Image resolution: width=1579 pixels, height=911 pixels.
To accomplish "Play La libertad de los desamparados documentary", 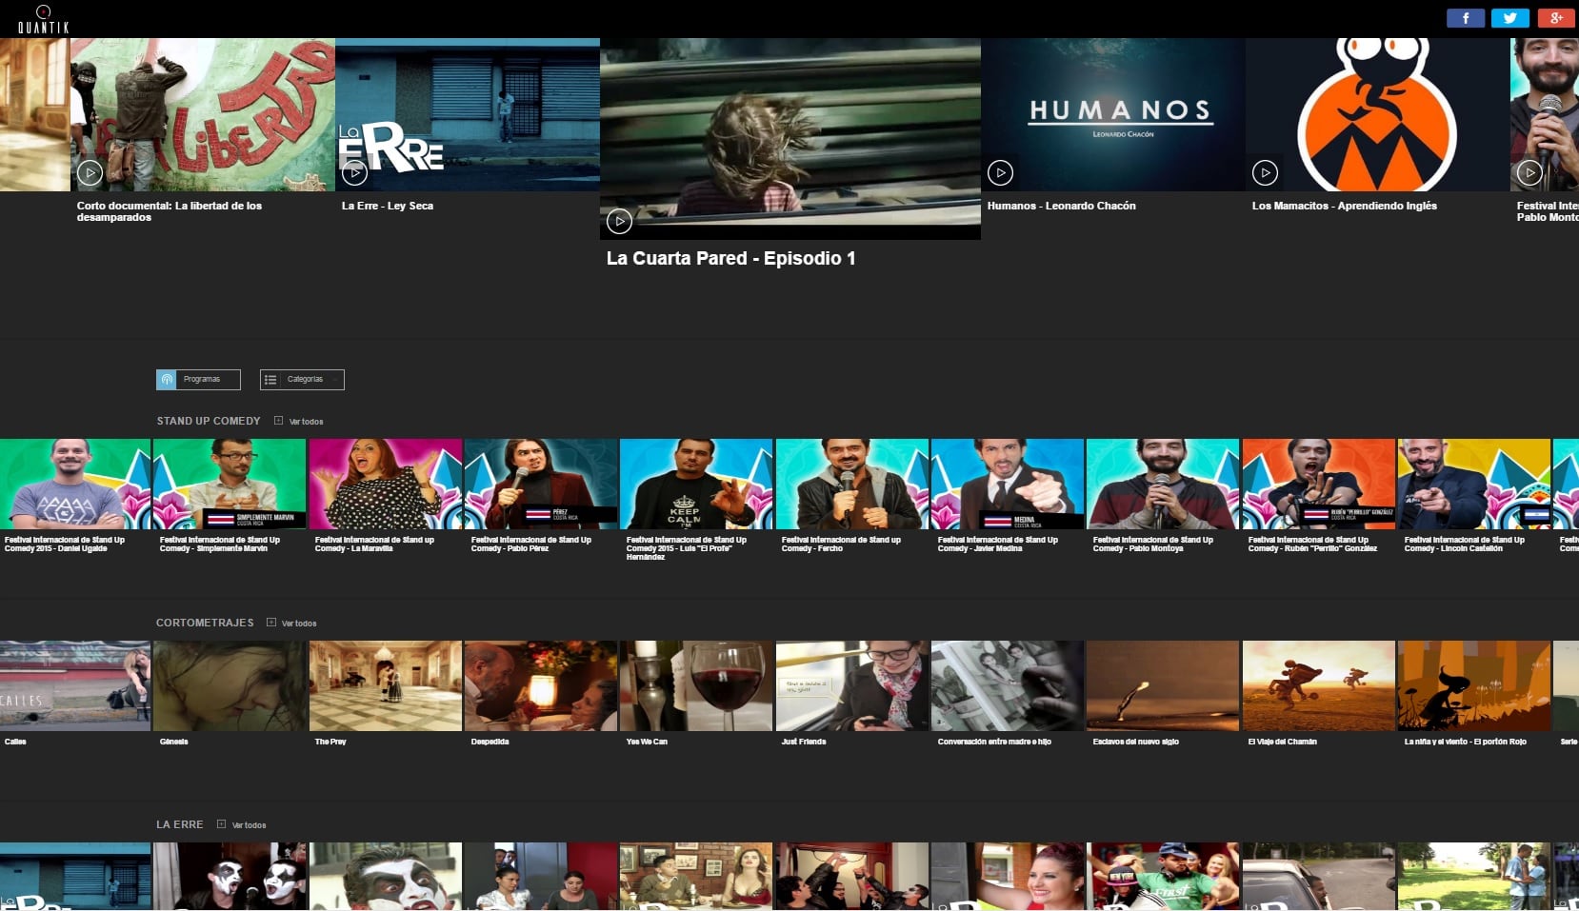I will click(x=90, y=172).
